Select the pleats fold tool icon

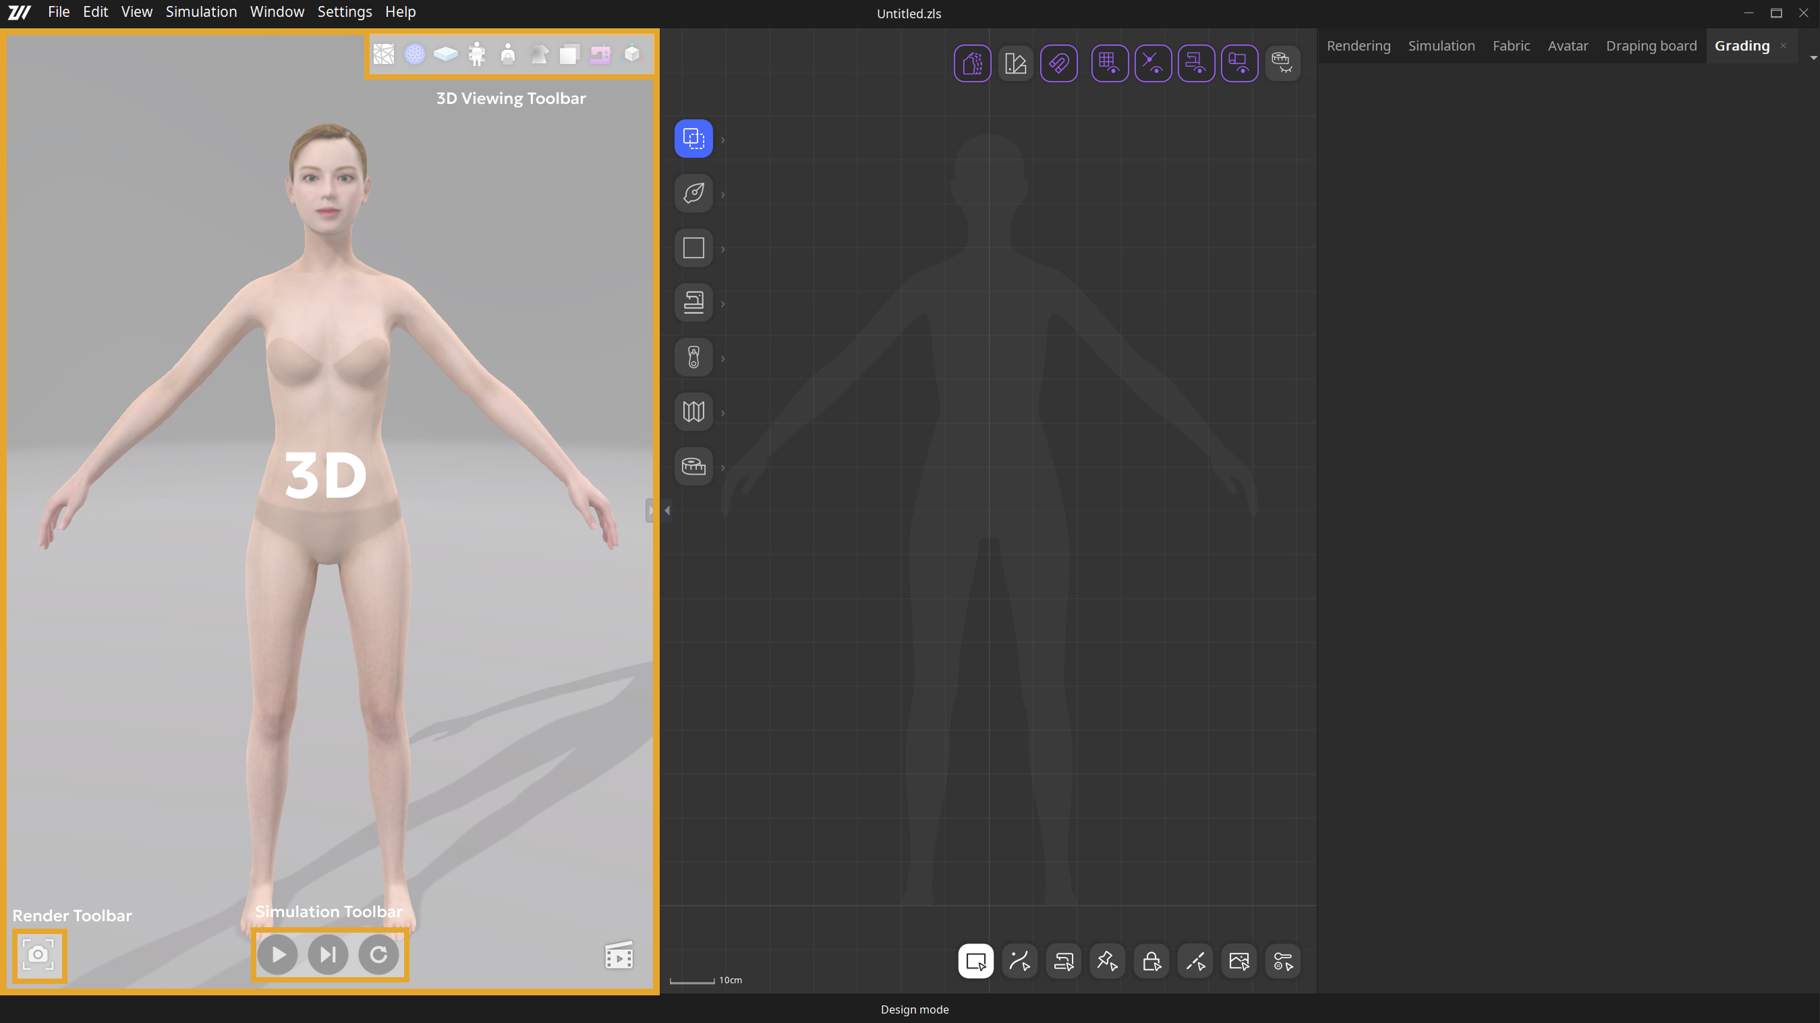(x=693, y=412)
